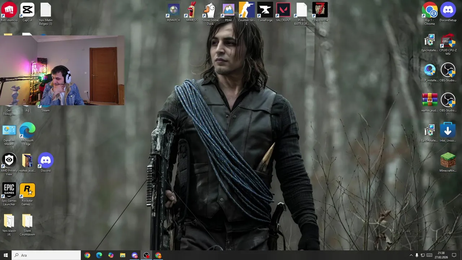
Task: Select the Ağ network shortcut label
Action: [x=27, y=110]
